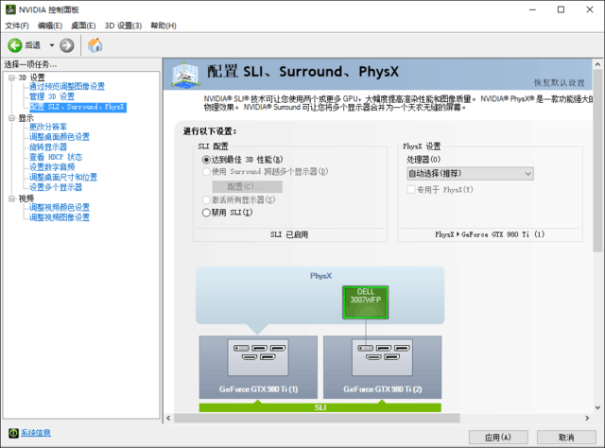Open the PhysX 处理器 dropdown
The height and width of the screenshot is (448, 605).
pyautogui.click(x=471, y=174)
